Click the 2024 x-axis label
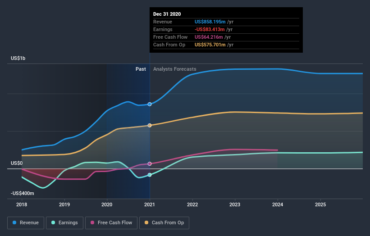 [x=278, y=204]
